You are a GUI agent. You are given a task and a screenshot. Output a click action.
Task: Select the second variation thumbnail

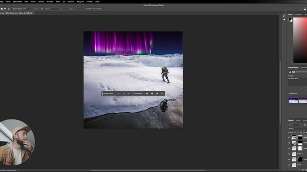click(x=303, y=101)
